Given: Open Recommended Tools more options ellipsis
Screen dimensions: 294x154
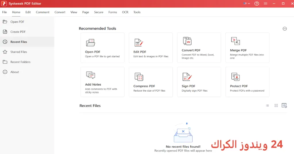Looking at the screenshot, I should pyautogui.click(x=285, y=29).
